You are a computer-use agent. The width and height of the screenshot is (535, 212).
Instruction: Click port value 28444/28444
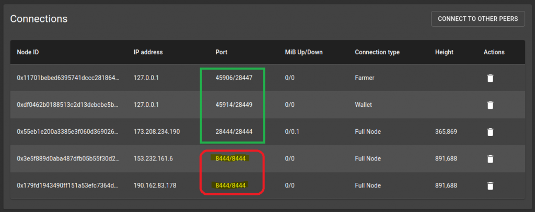[234, 132]
